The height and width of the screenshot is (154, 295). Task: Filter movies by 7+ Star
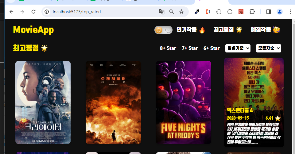click(190, 48)
